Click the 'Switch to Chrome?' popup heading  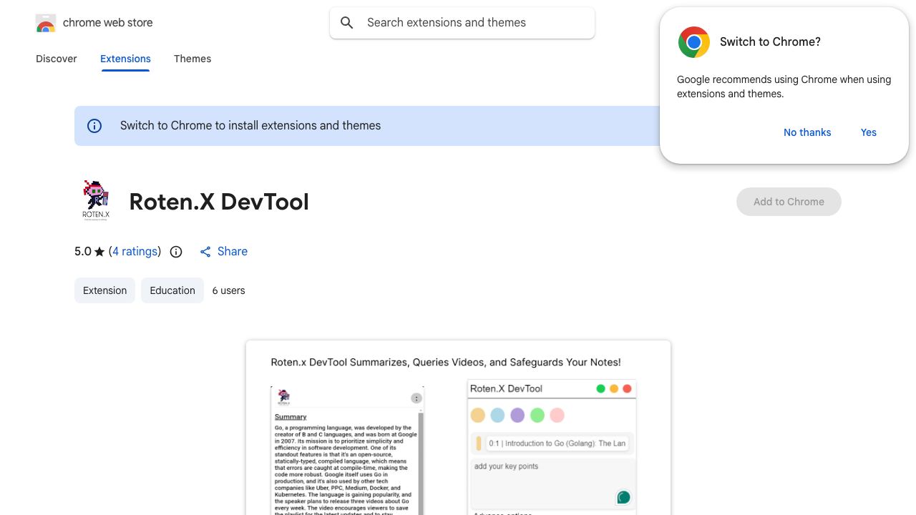coord(770,41)
